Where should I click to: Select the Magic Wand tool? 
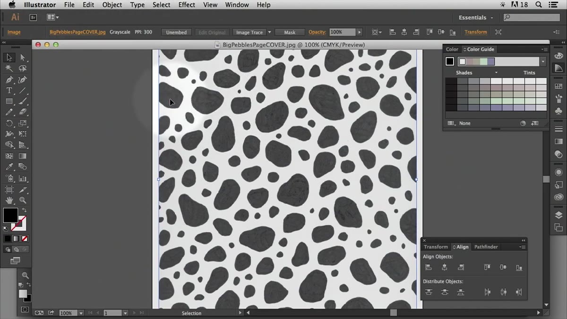(9, 68)
